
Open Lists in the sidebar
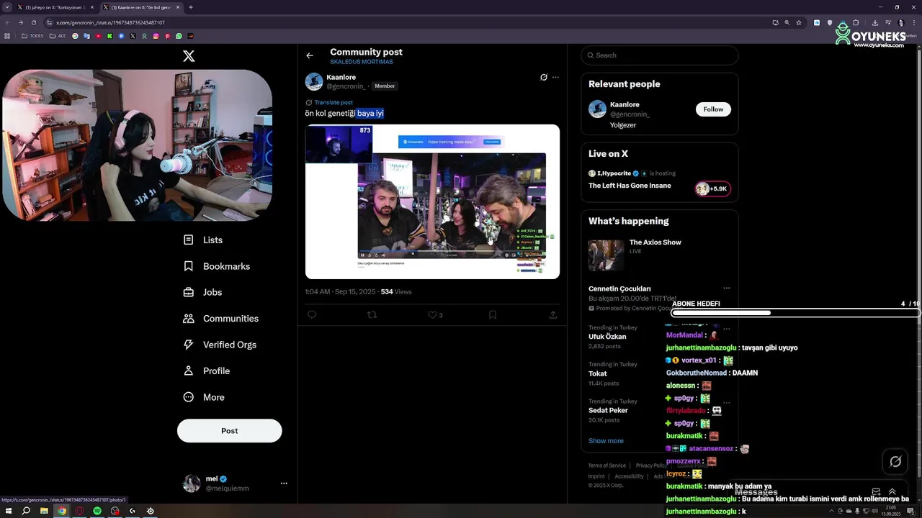coord(203,240)
